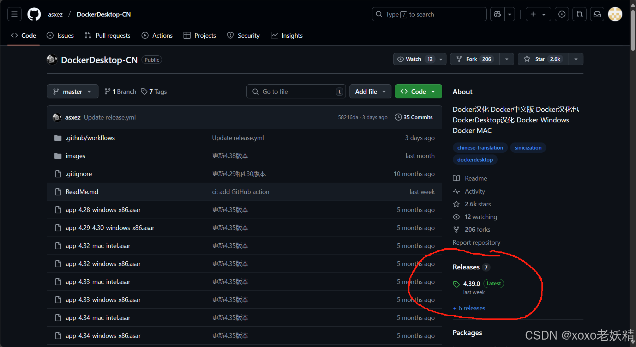Open app-4.32-windows-x86.asar file
Image resolution: width=636 pixels, height=347 pixels.
(x=103, y=264)
